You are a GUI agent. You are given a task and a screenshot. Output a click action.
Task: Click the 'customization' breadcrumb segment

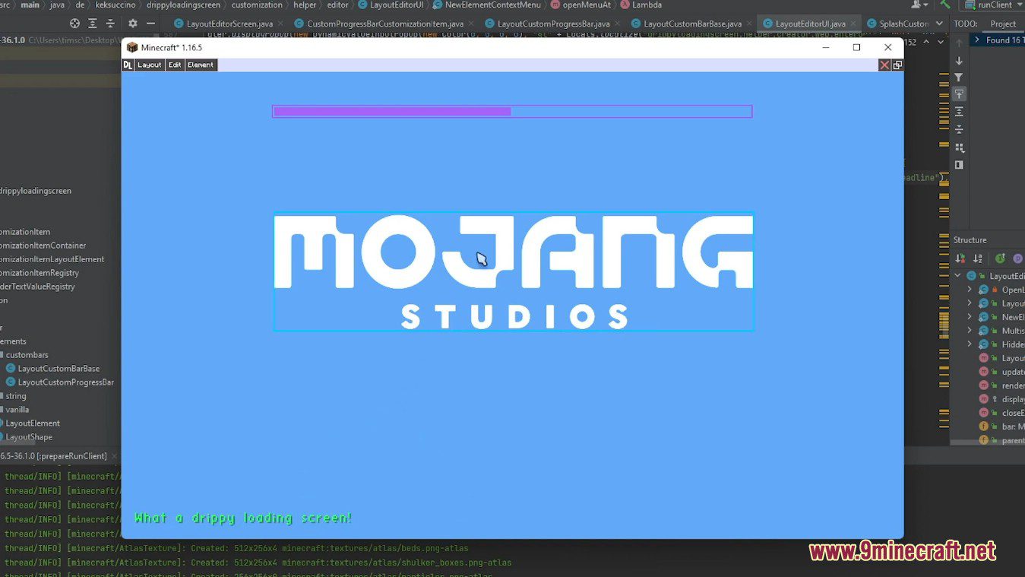tap(257, 5)
